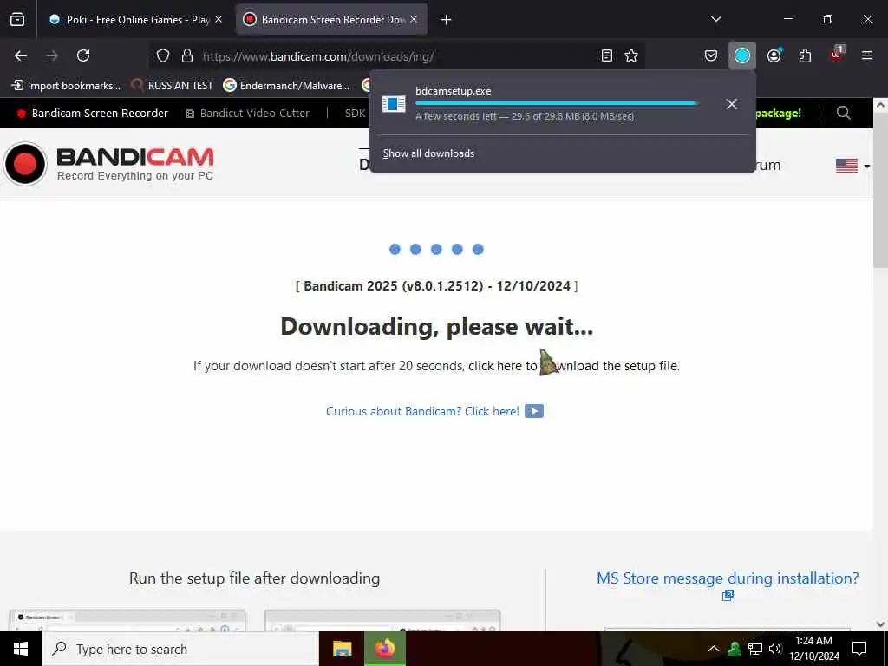The width and height of the screenshot is (888, 666).
Task: Cancel the bdcamsetup.exe download
Action: point(732,104)
